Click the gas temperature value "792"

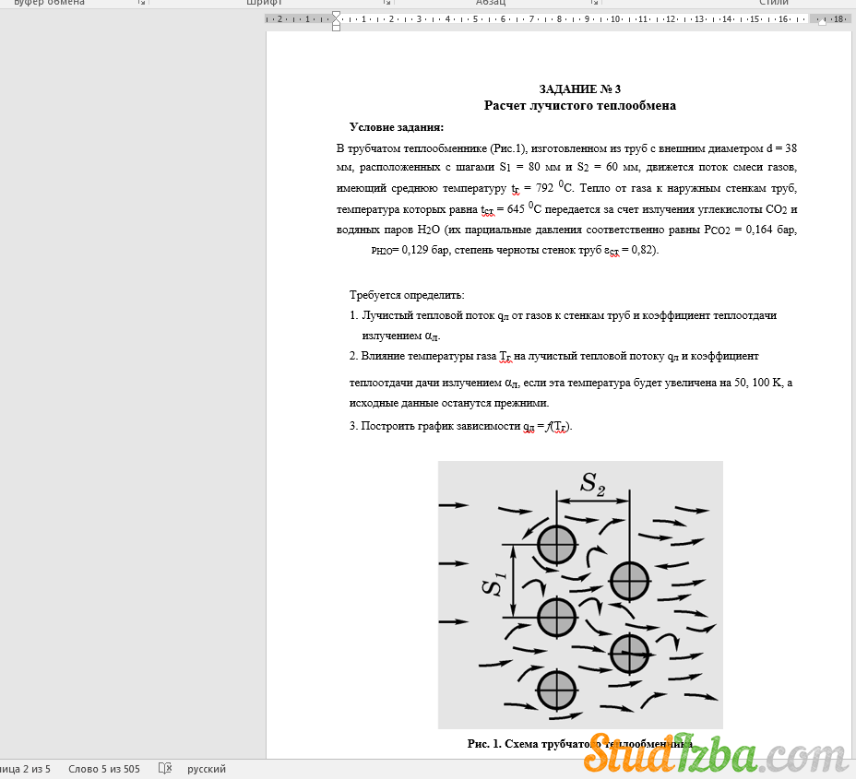pyautogui.click(x=544, y=188)
